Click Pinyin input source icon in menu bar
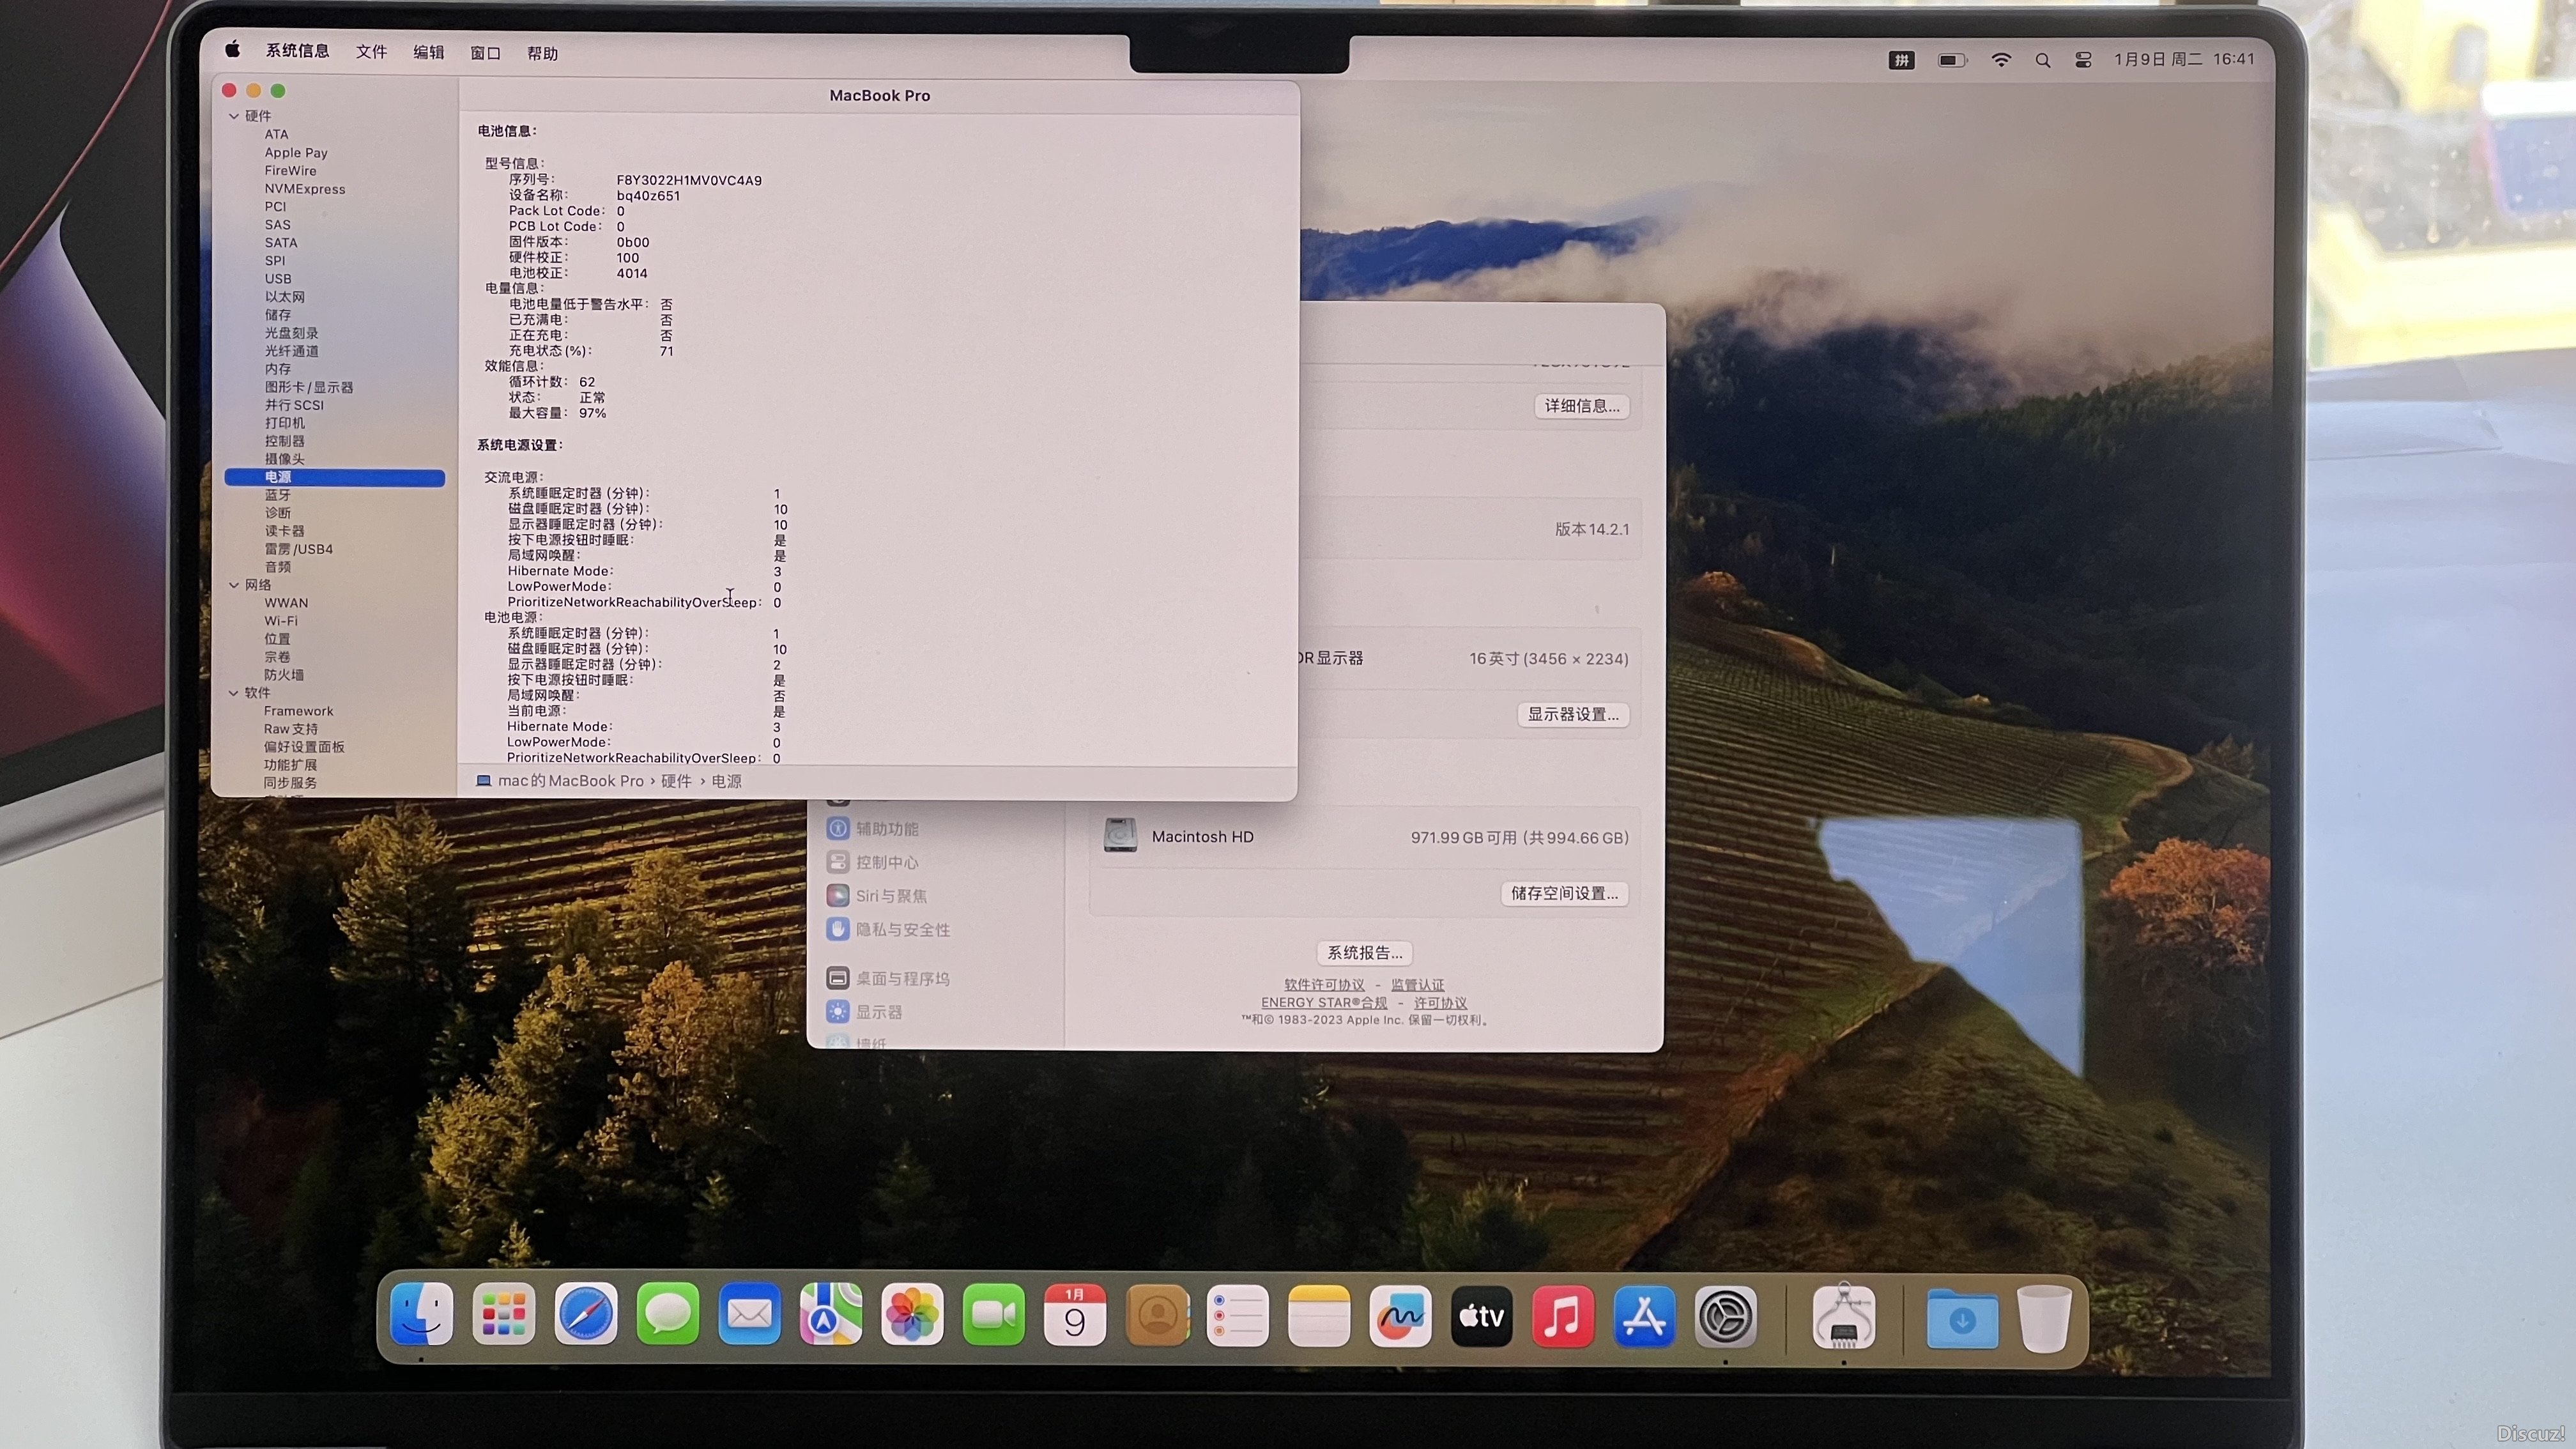 [1901, 60]
